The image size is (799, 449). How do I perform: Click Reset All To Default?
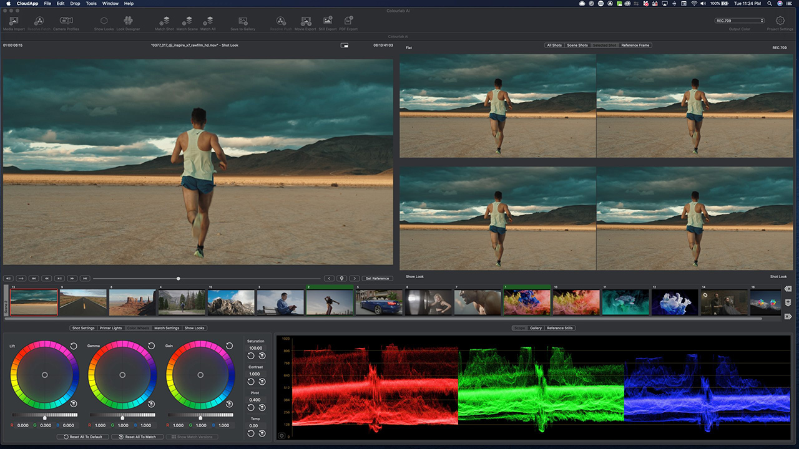83,437
